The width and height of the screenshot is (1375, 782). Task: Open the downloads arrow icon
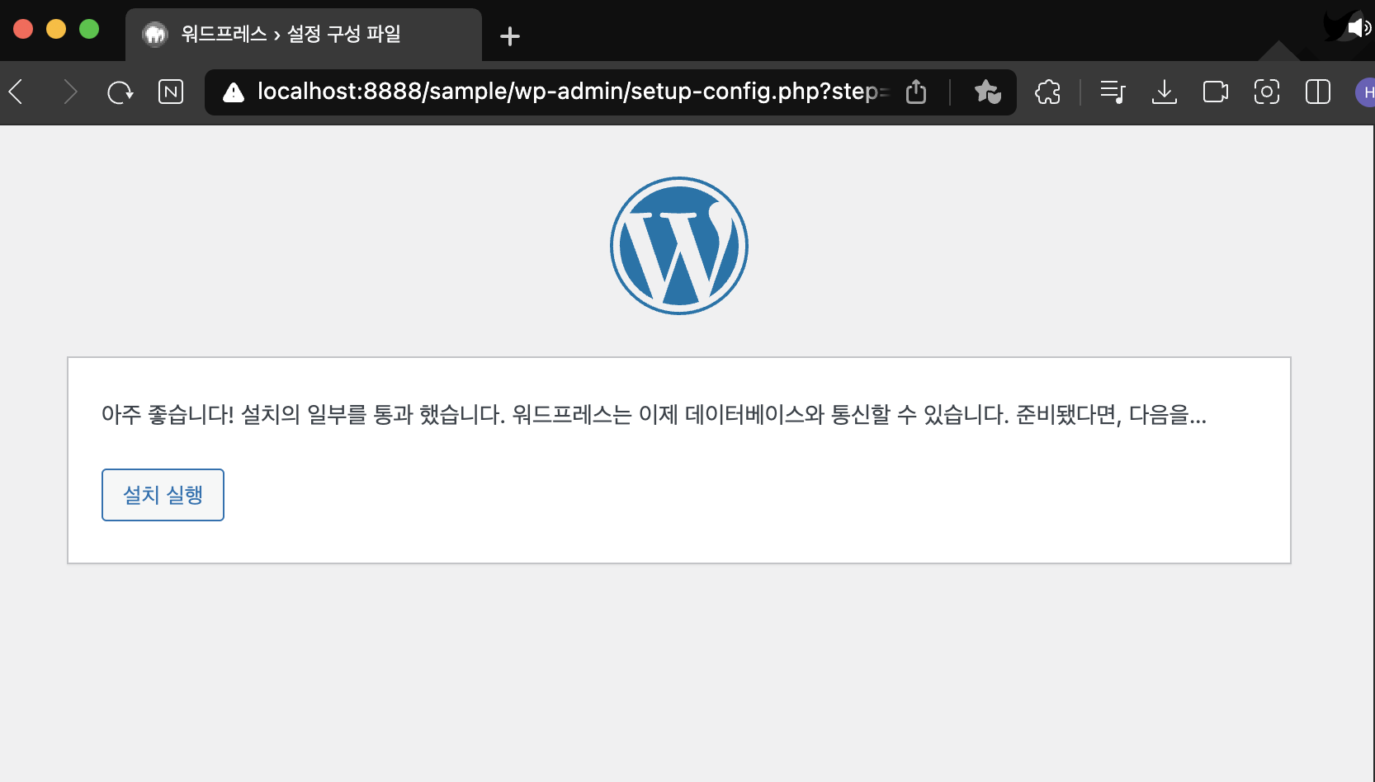(1165, 92)
